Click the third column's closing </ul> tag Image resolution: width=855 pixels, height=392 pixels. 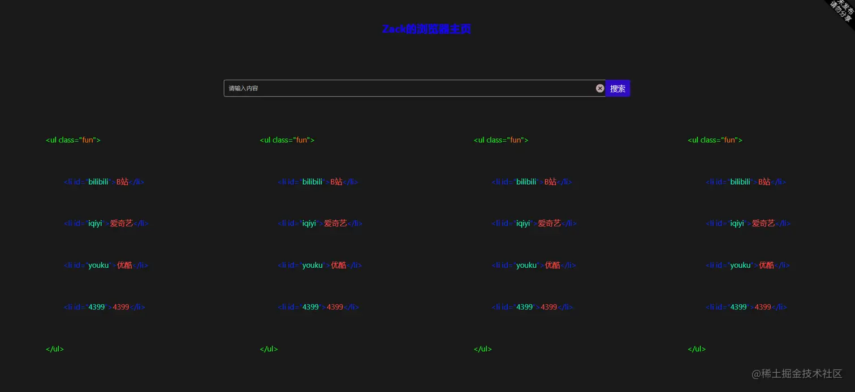tap(483, 349)
